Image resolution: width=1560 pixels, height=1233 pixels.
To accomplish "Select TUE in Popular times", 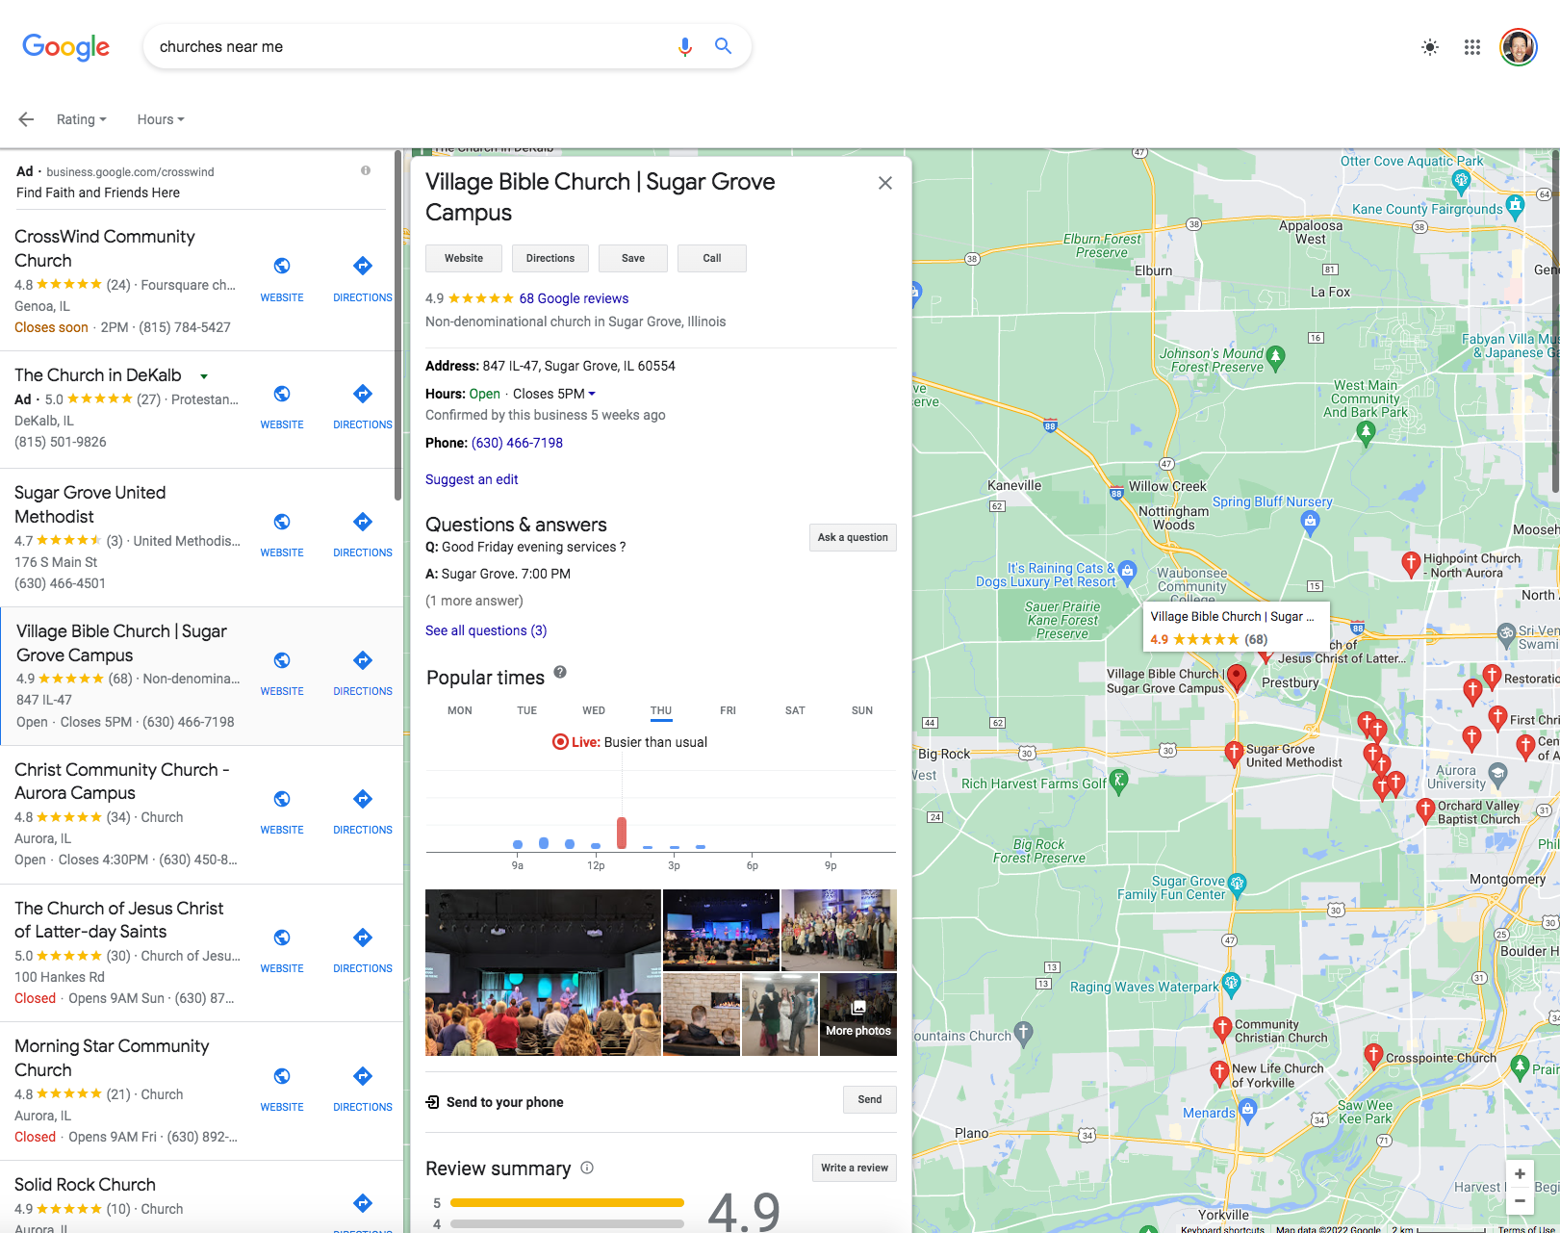I will coord(527,710).
